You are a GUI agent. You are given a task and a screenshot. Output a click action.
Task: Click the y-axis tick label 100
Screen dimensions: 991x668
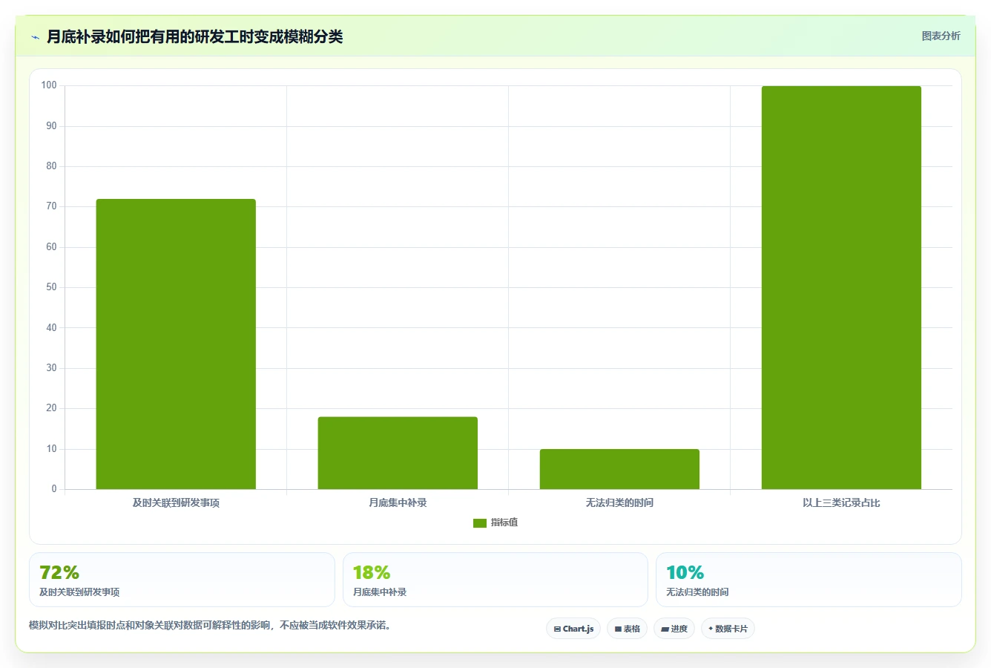coord(49,85)
